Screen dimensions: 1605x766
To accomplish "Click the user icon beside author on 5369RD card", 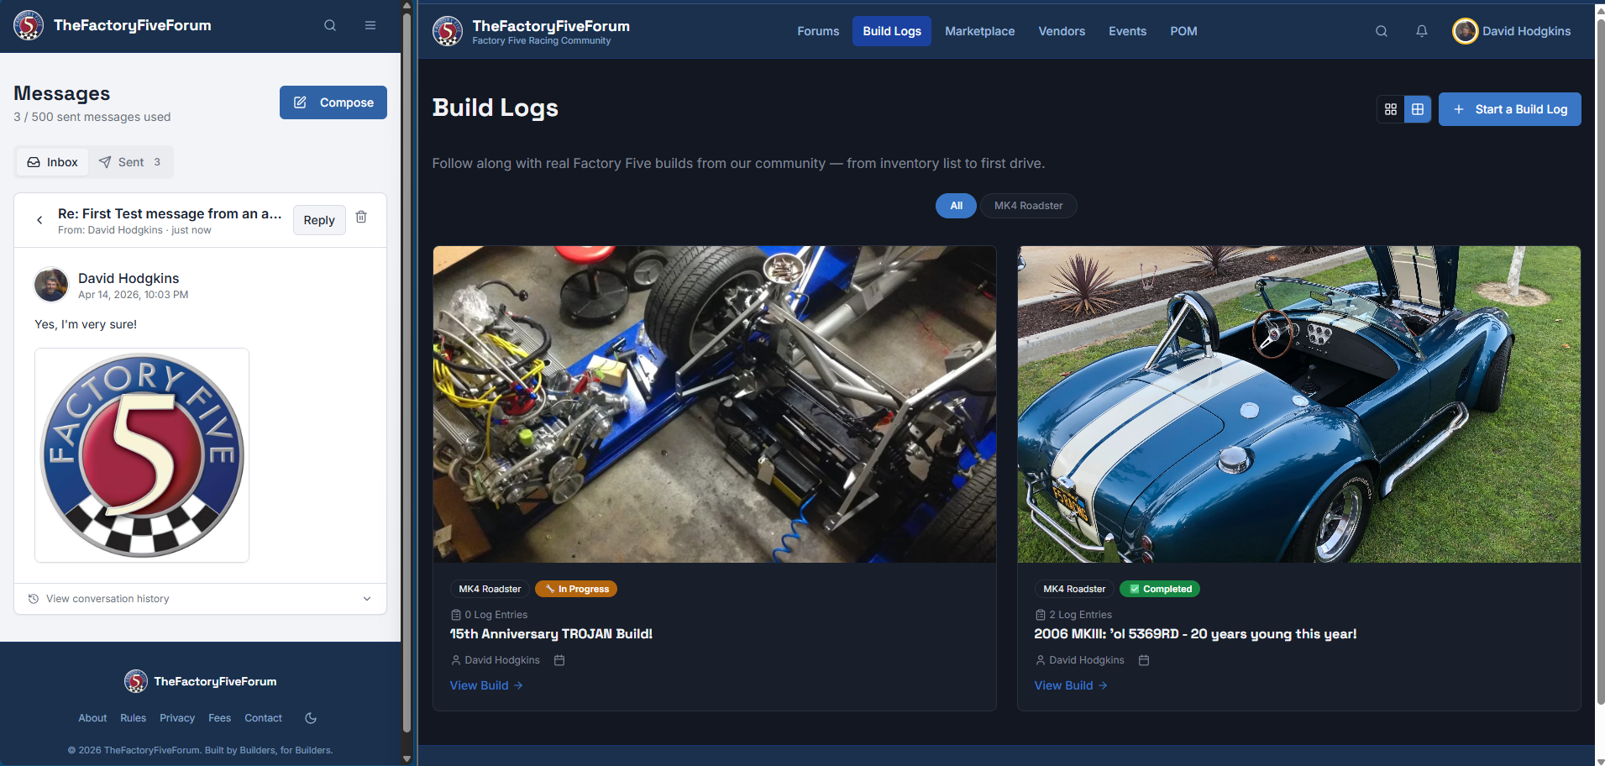I will [1041, 660].
